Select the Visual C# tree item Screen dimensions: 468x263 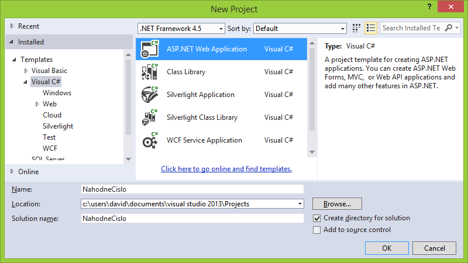coord(46,82)
